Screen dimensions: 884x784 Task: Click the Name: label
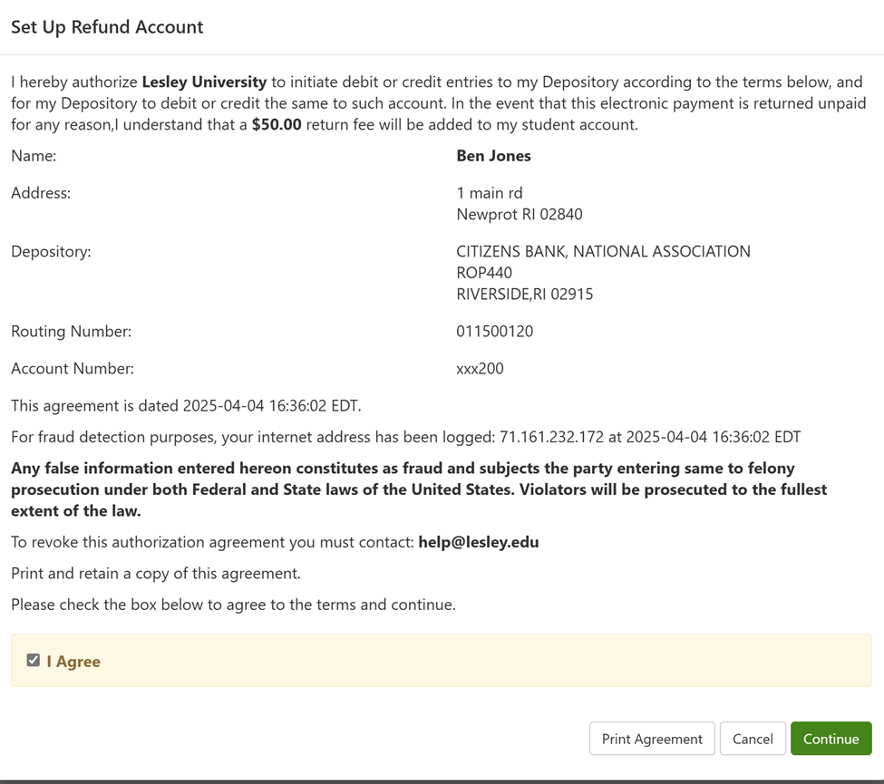[34, 156]
